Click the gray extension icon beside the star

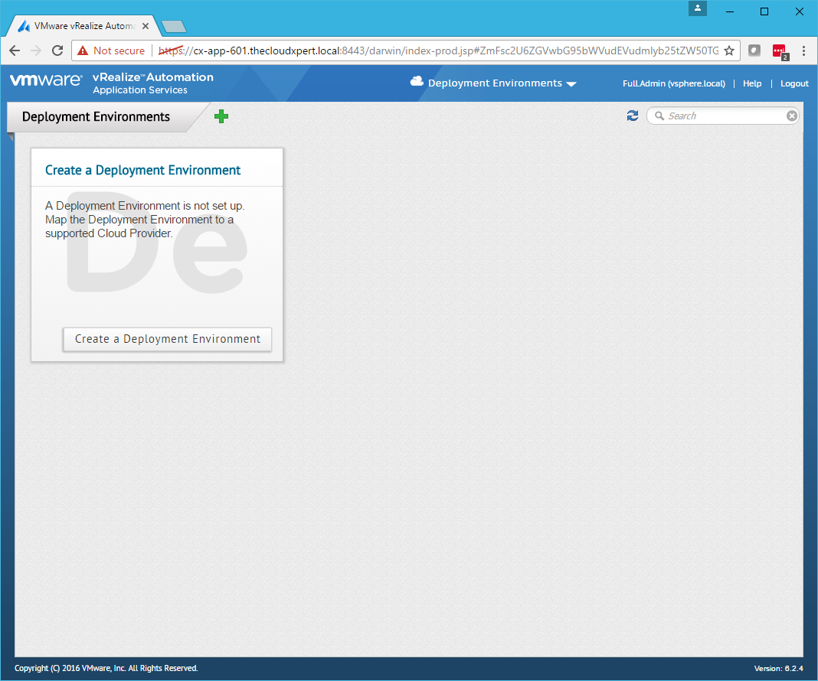[754, 51]
